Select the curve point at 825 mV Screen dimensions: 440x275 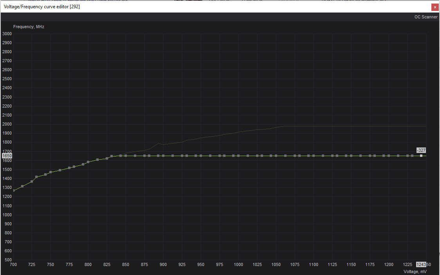pos(107,158)
